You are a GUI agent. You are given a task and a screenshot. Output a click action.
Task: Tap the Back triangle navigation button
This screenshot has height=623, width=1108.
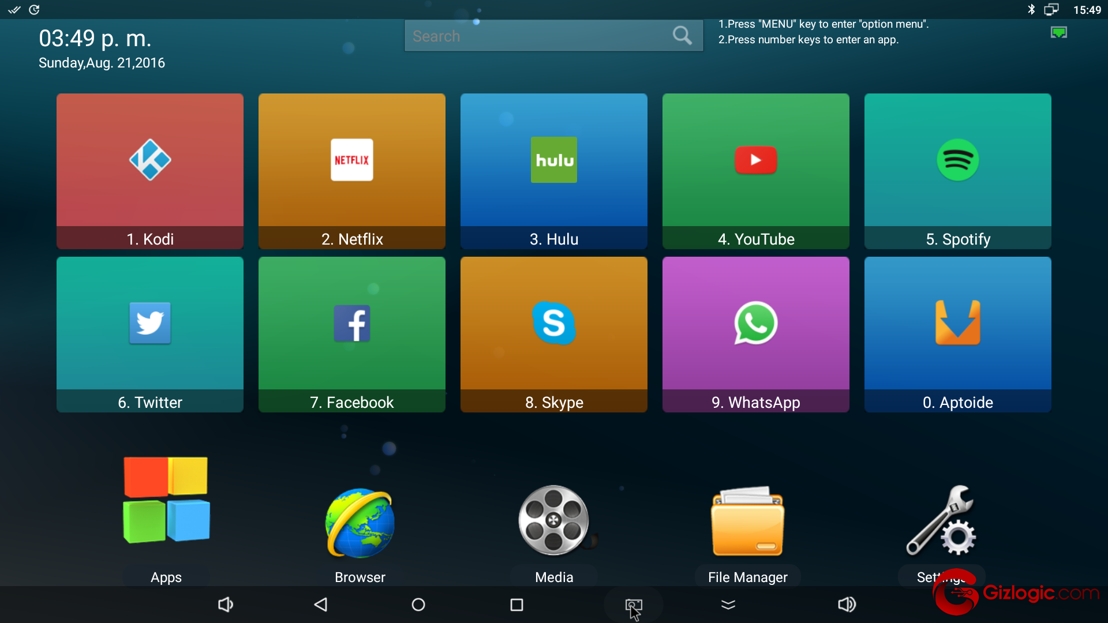(x=321, y=605)
